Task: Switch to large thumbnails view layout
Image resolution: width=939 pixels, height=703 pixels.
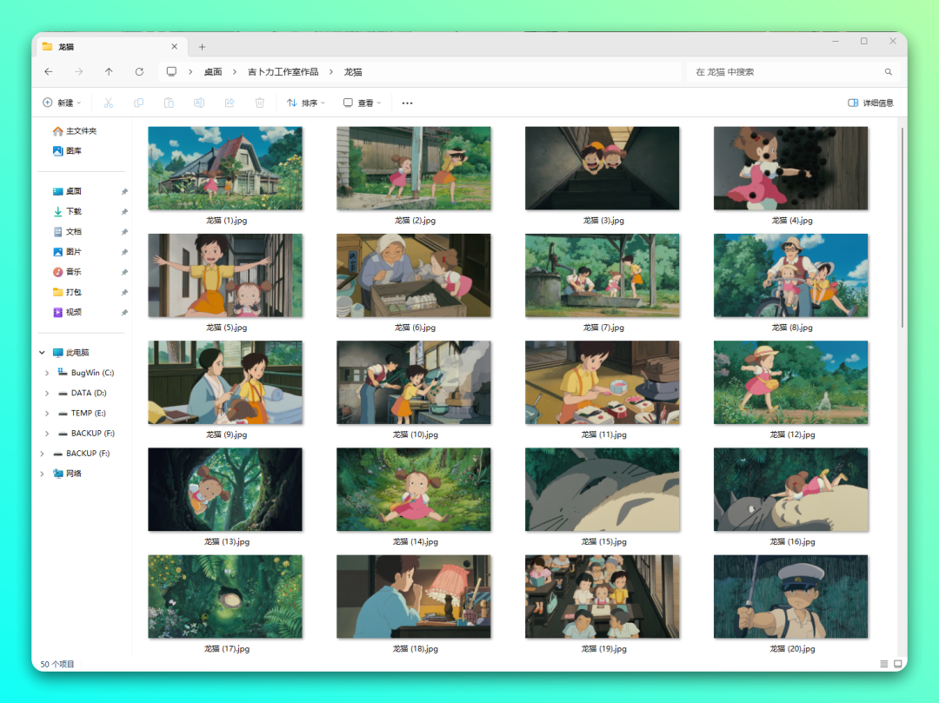Action: point(897,664)
